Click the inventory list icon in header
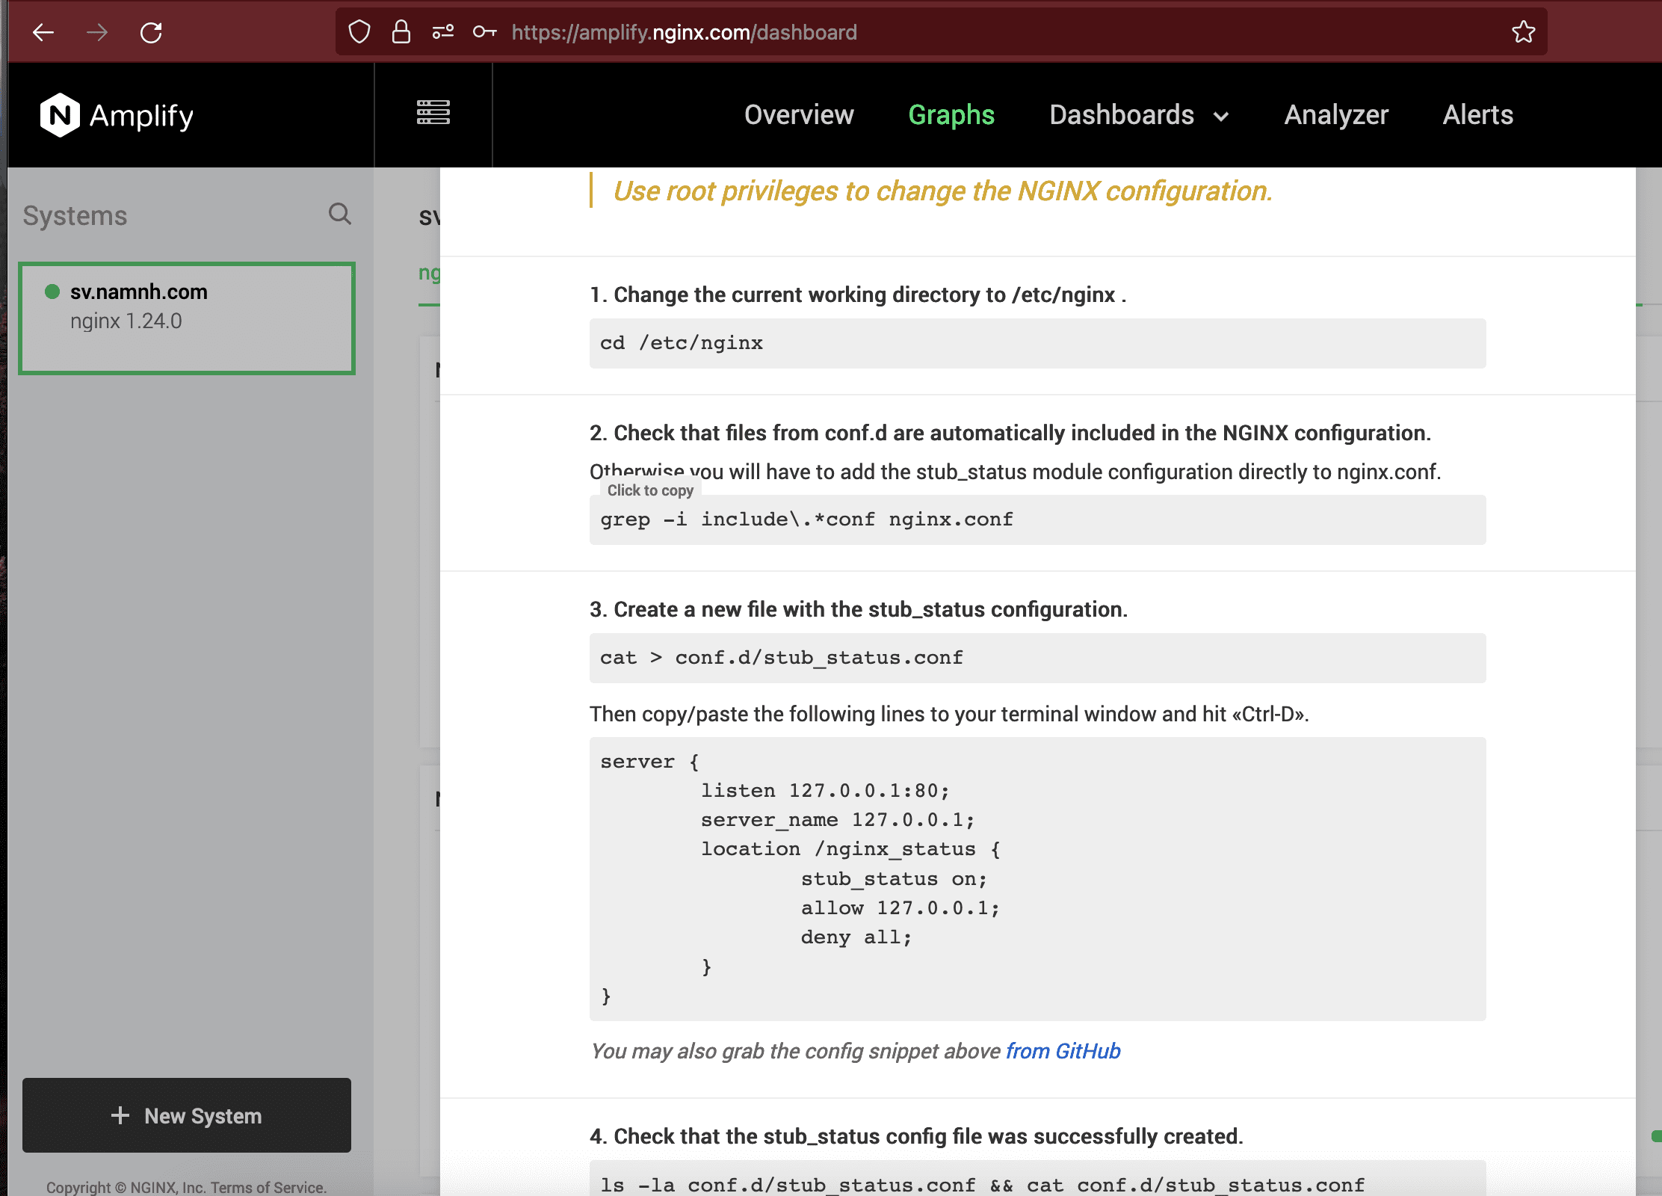Image resolution: width=1662 pixels, height=1196 pixels. (433, 113)
